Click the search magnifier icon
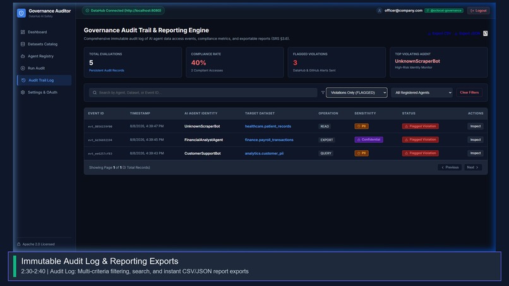 tap(95, 93)
